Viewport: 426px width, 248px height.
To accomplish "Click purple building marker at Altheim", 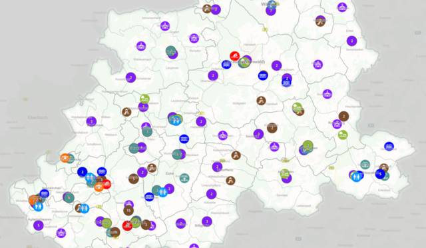I will click(318, 65).
